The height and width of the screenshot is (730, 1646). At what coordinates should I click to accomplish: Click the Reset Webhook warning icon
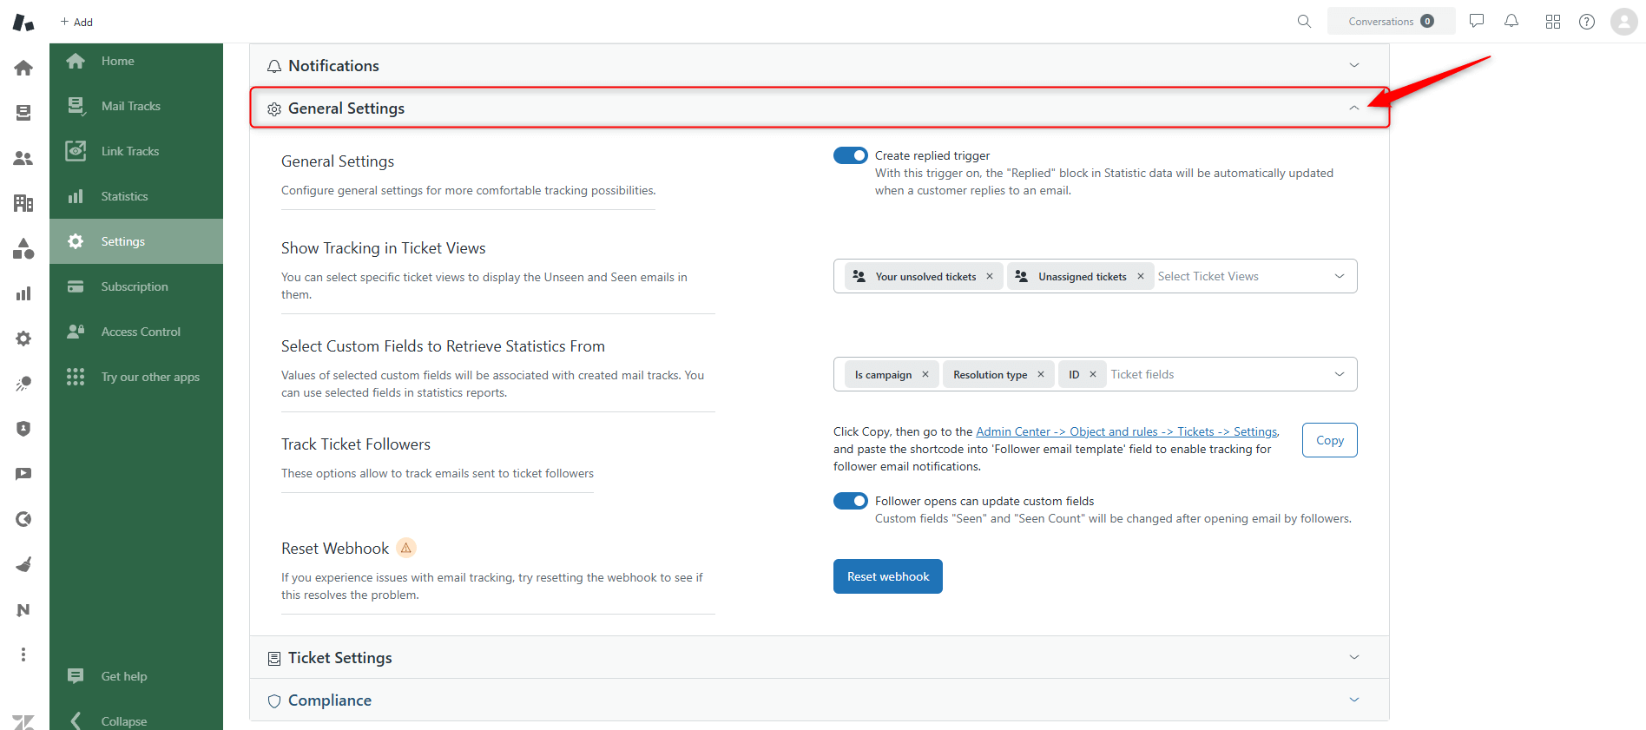(x=405, y=549)
